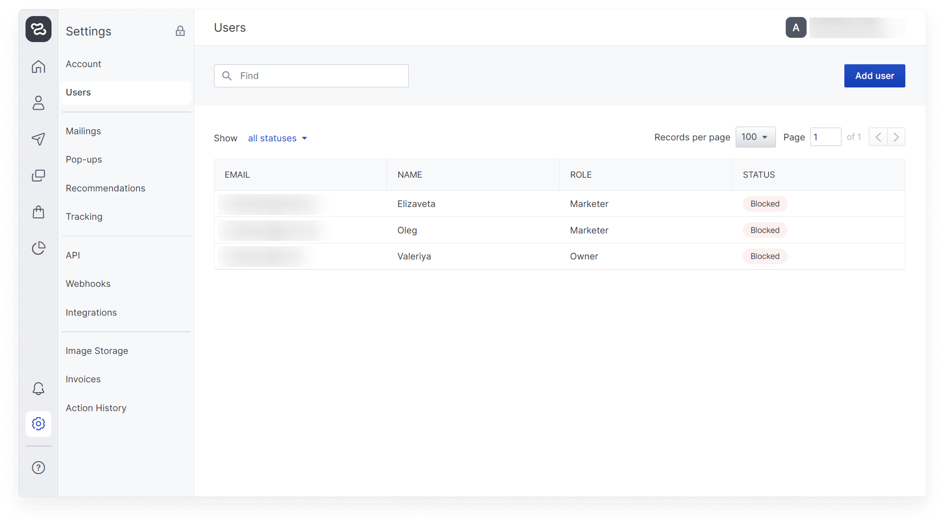Open Action History in settings menu

click(x=96, y=408)
